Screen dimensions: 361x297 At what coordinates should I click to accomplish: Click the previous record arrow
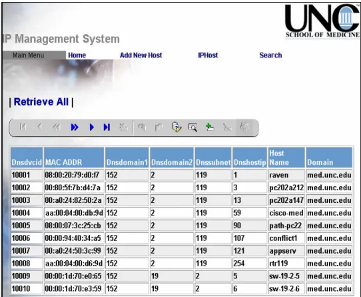click(39, 127)
